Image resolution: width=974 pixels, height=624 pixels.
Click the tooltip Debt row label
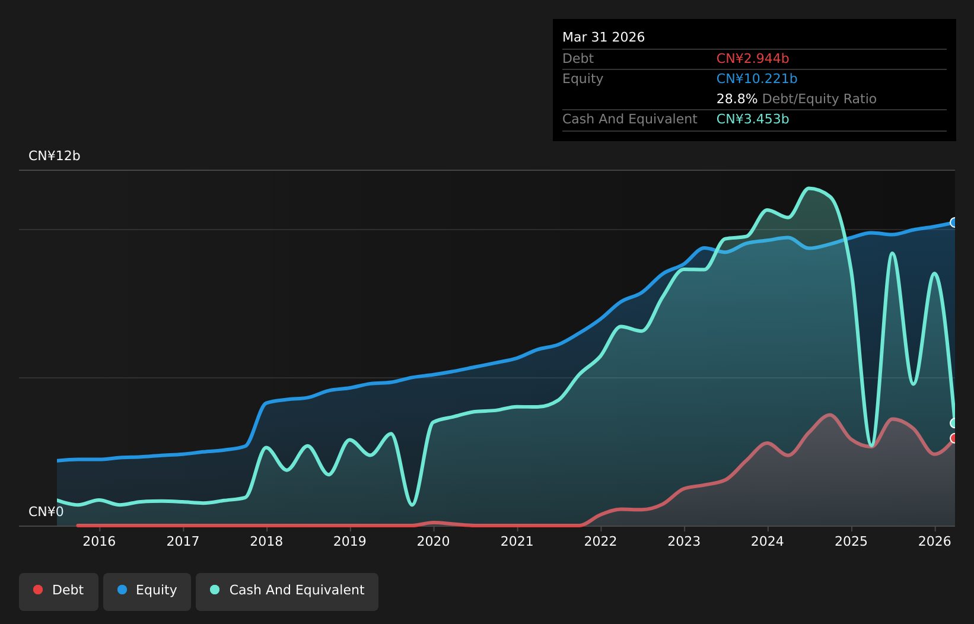tap(578, 59)
